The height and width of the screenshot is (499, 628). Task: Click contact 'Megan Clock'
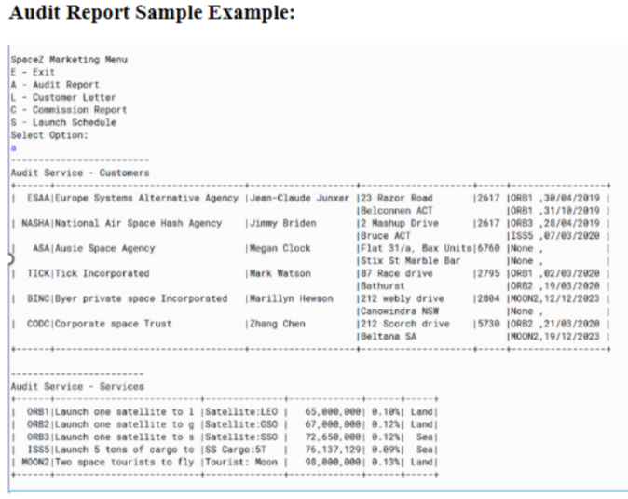pos(280,248)
